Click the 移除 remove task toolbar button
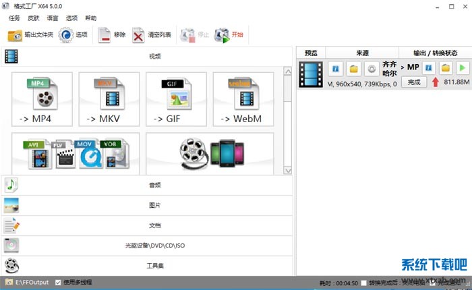The image size is (472, 290). [x=112, y=35]
